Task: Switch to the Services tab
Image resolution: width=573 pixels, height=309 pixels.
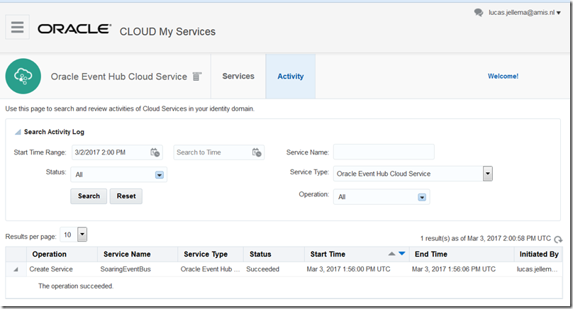Action: pyautogui.click(x=238, y=77)
